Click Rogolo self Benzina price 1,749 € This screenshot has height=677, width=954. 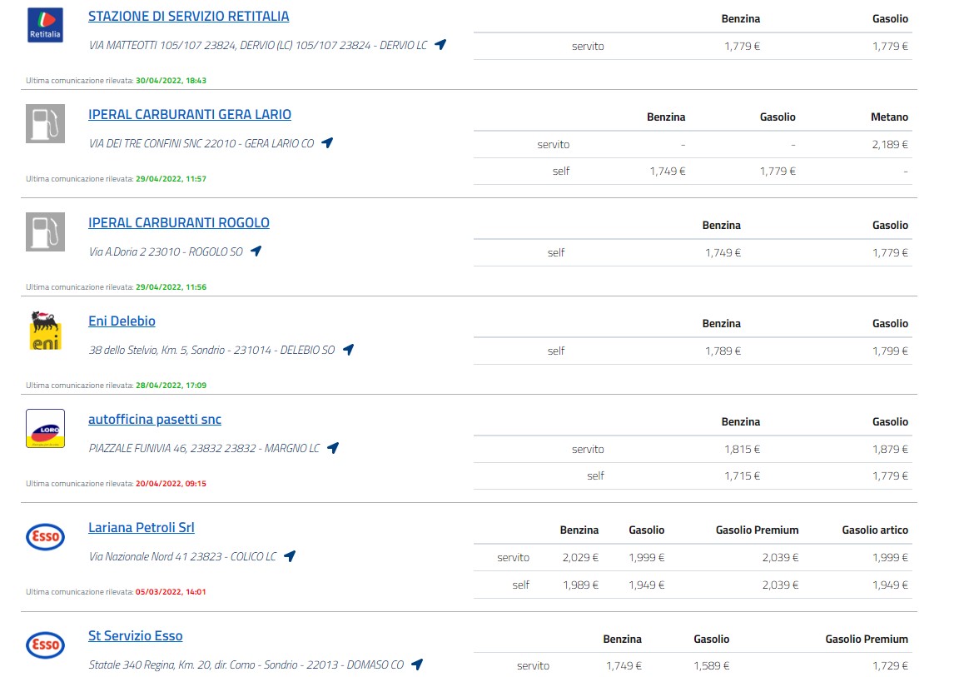[x=723, y=252]
